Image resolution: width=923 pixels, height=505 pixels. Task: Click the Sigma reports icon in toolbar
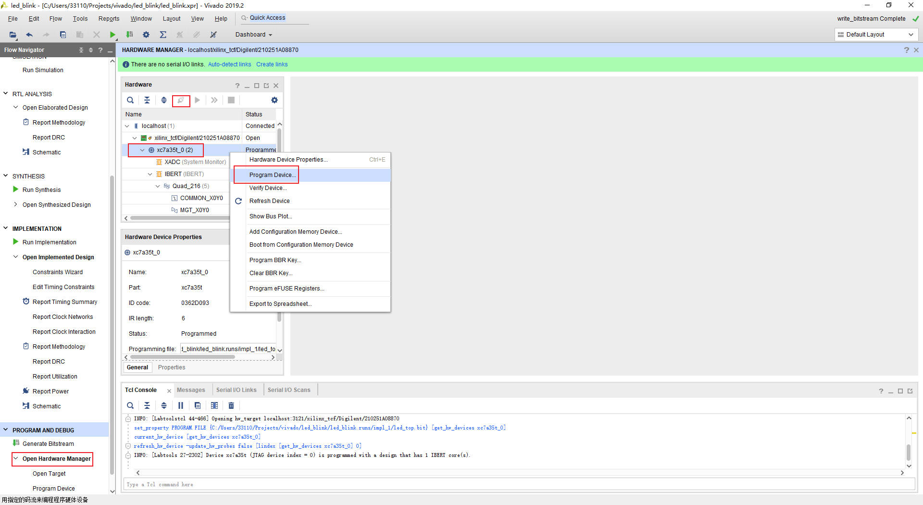163,35
